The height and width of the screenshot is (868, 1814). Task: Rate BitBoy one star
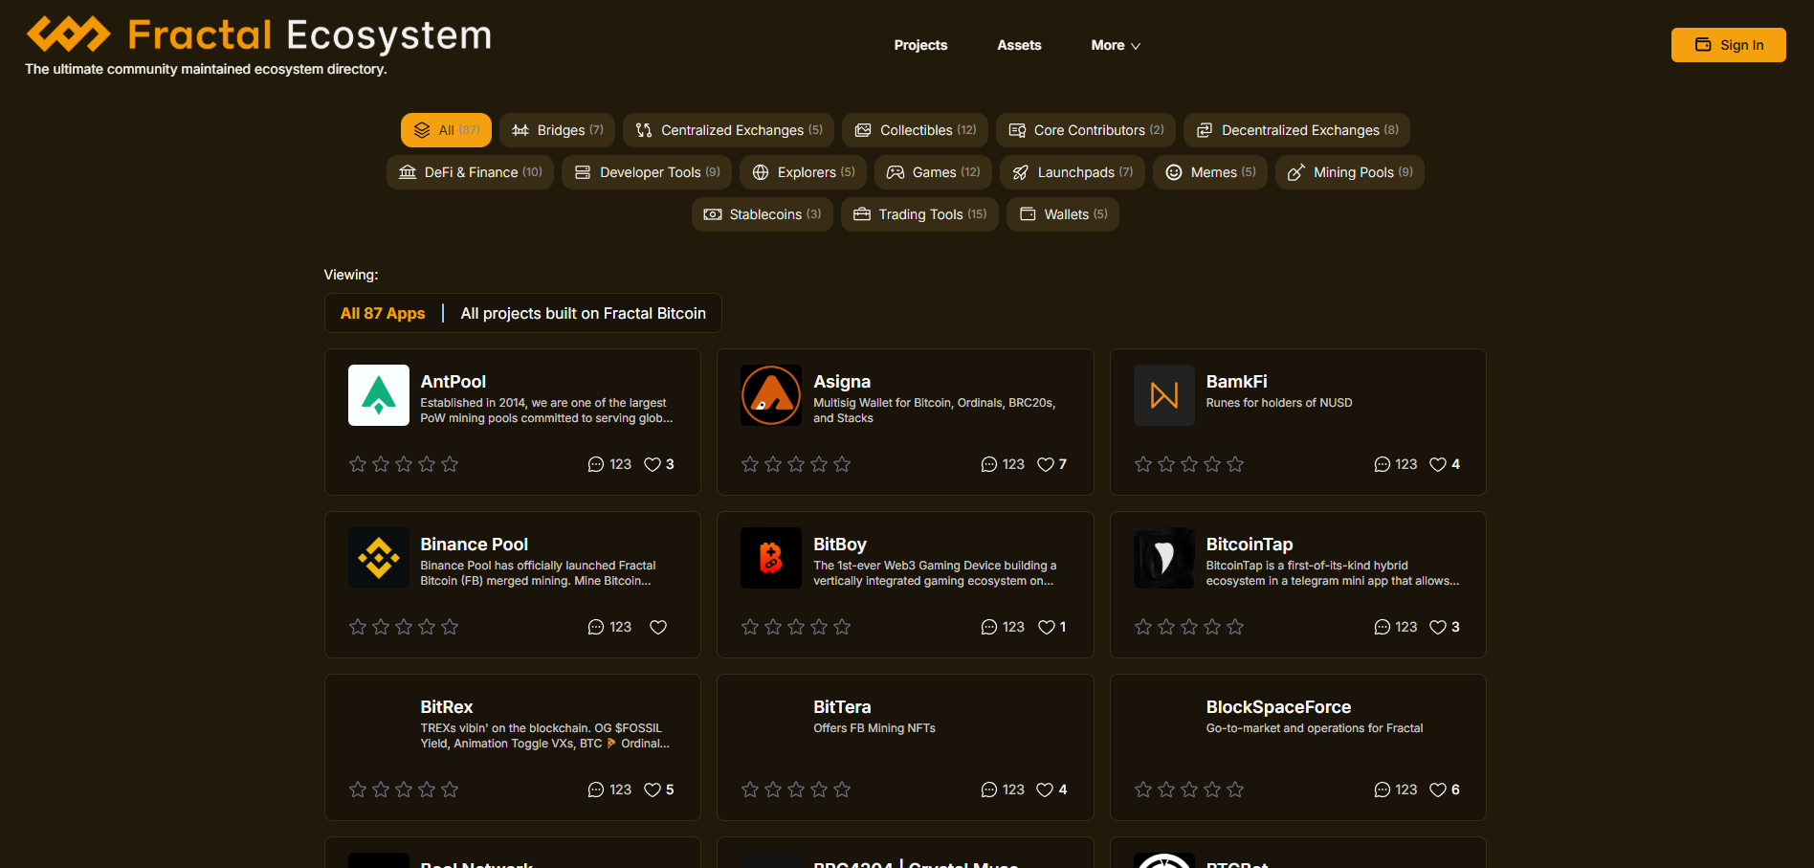(750, 627)
